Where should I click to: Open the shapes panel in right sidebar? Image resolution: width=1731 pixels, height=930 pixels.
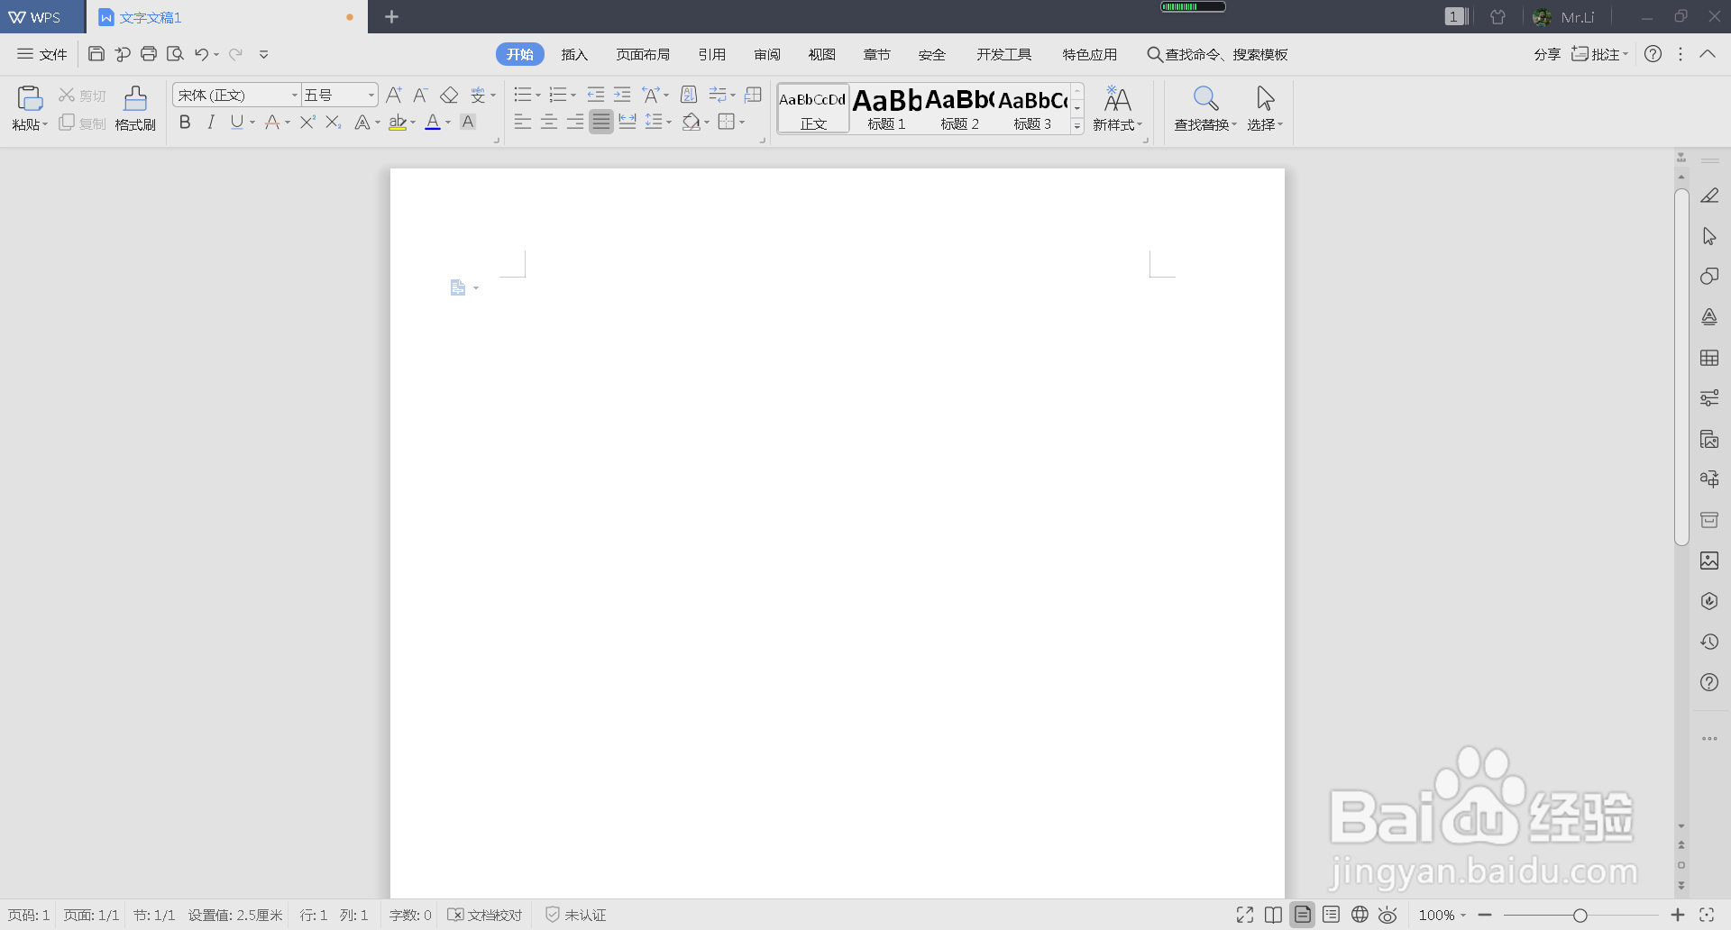pos(1709,277)
